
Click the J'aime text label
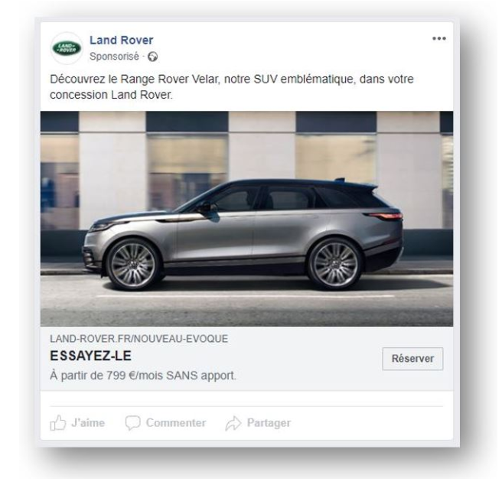(88, 423)
